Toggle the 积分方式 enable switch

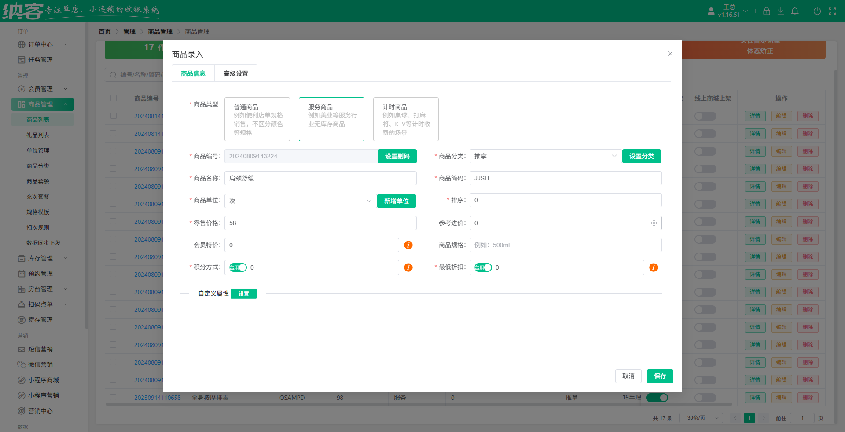(x=238, y=267)
